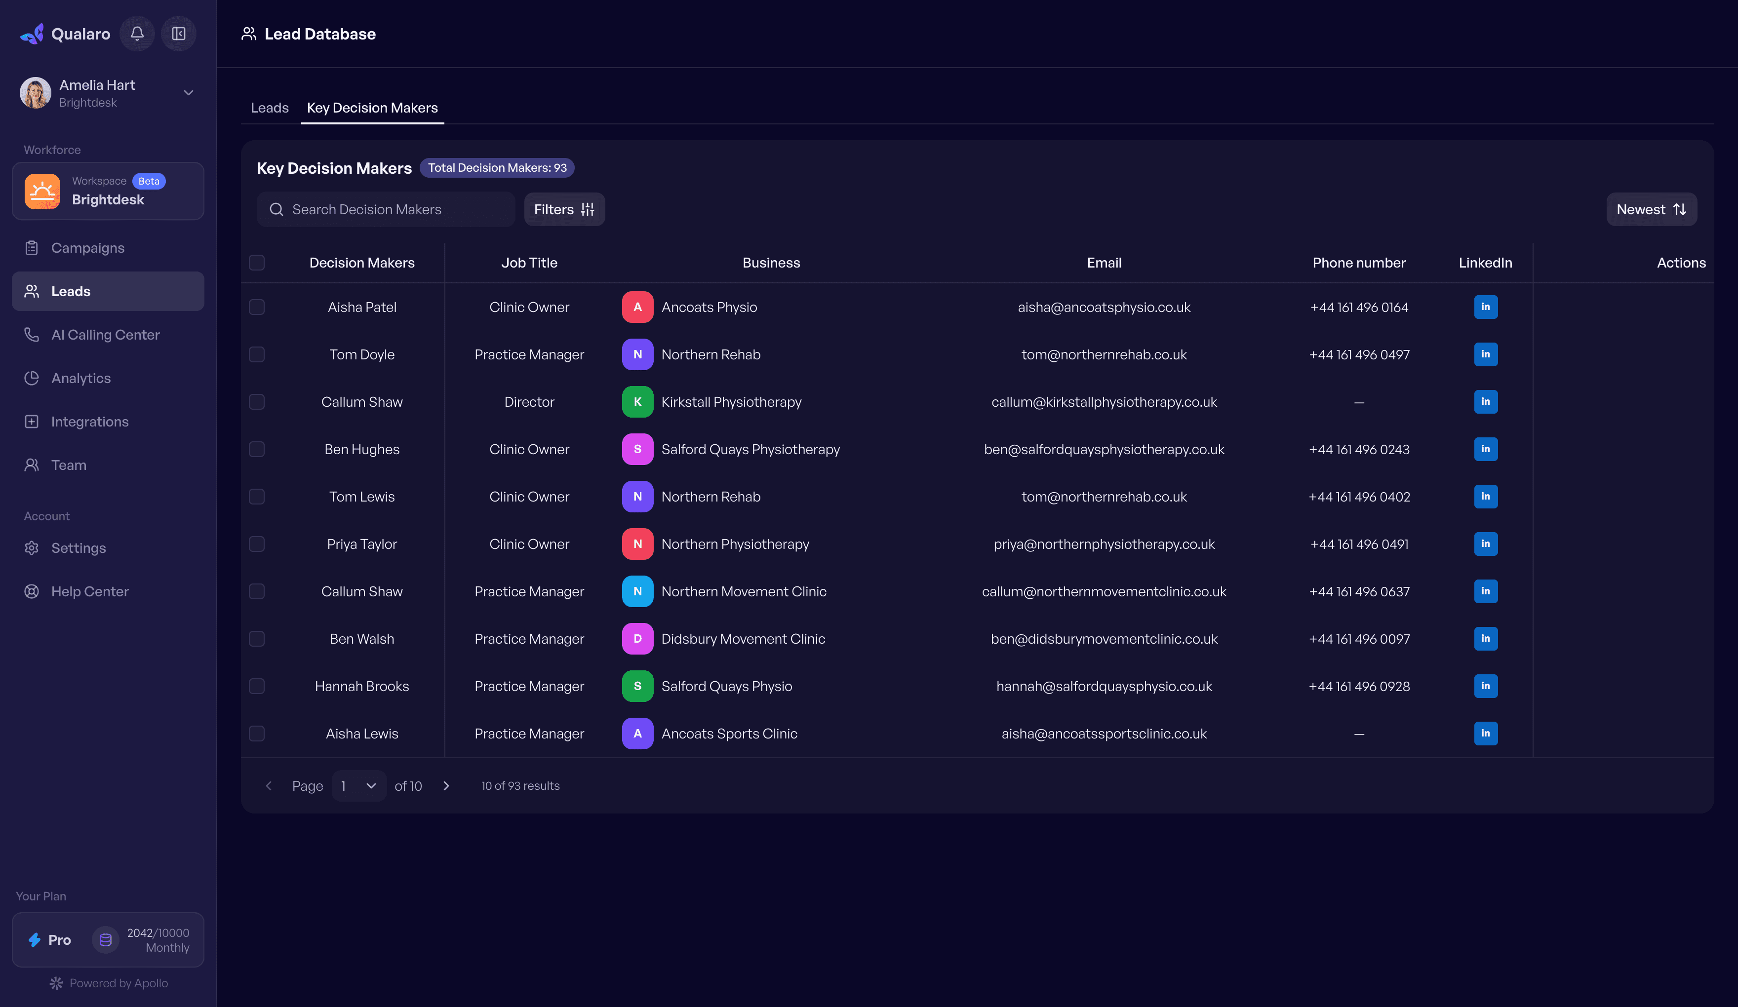The width and height of the screenshot is (1738, 1007).
Task: Select the Key Decision Makers tab
Action: pyautogui.click(x=372, y=108)
